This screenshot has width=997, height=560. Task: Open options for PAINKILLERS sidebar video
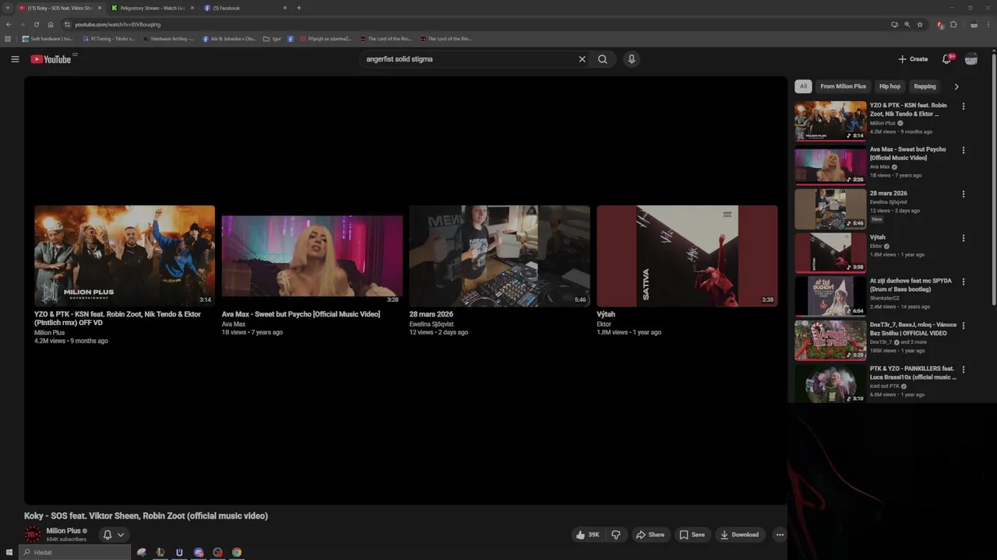tap(964, 369)
